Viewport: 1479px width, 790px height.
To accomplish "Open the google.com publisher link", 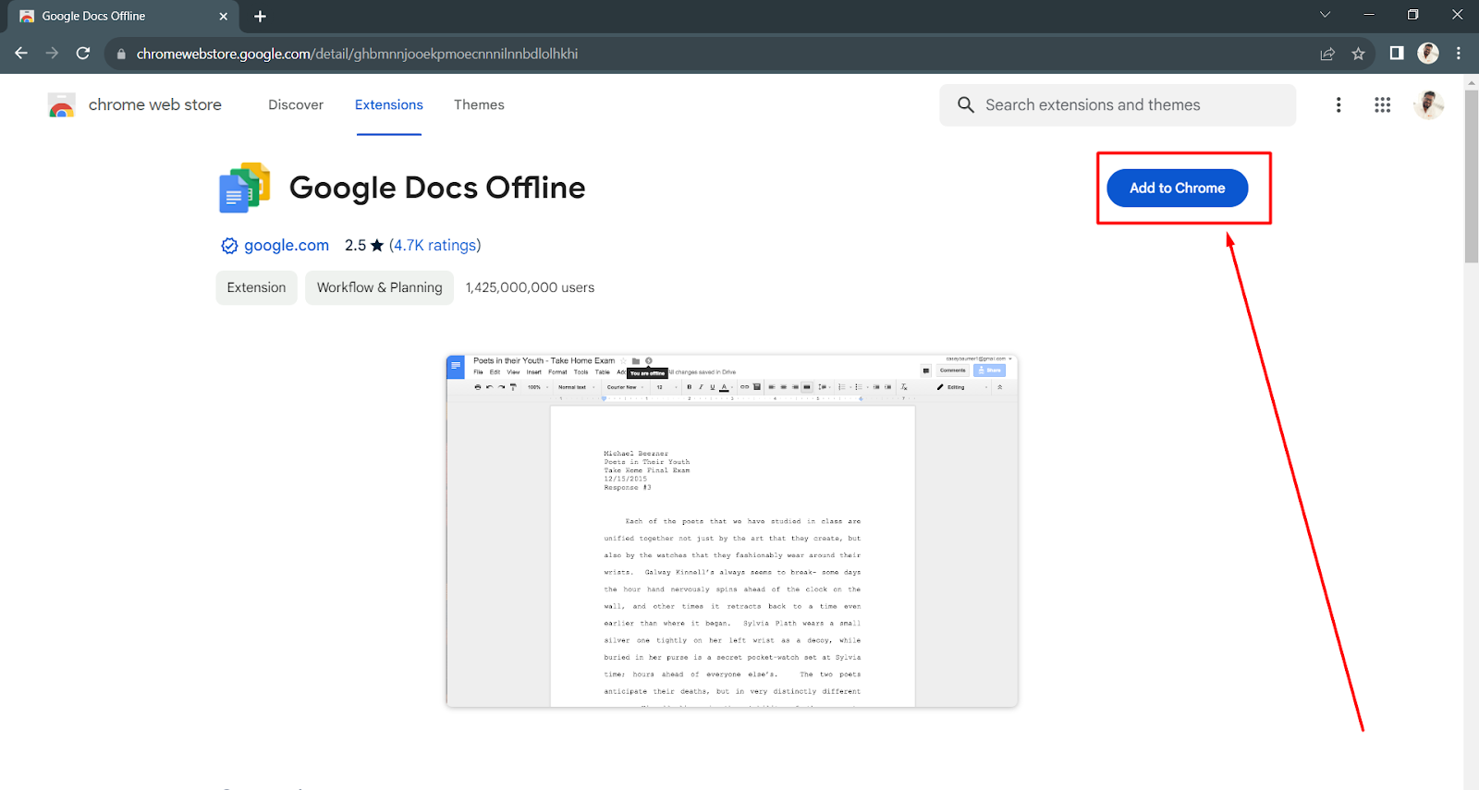I will point(287,246).
